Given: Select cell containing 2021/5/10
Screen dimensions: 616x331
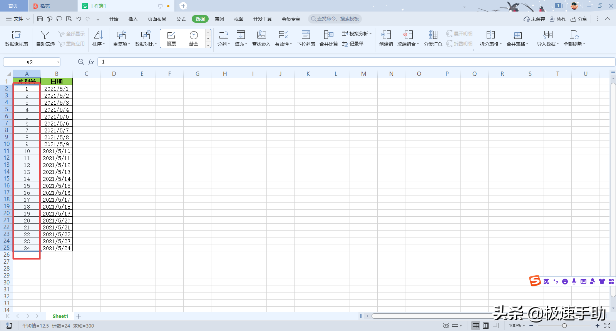Looking at the screenshot, I should [57, 151].
